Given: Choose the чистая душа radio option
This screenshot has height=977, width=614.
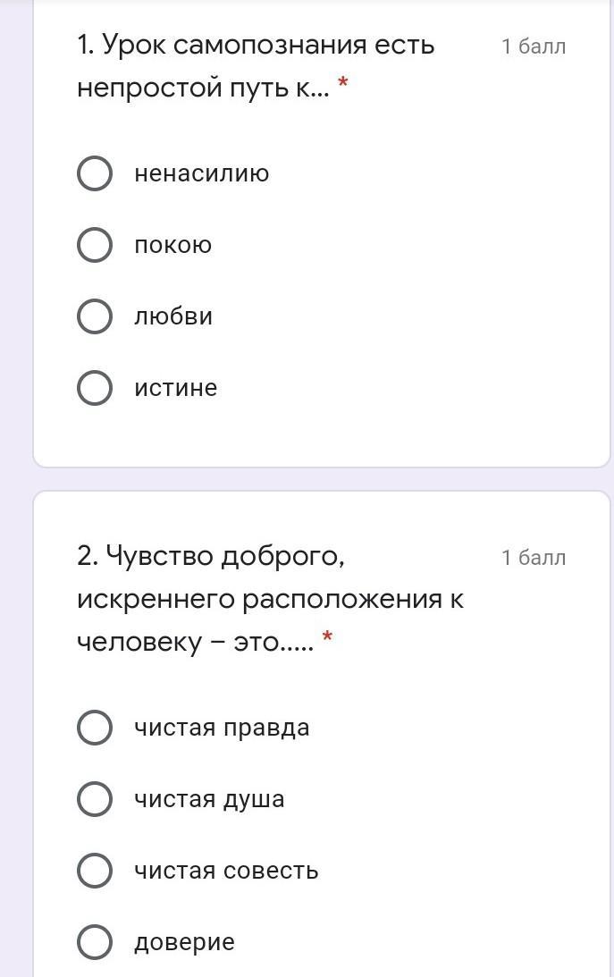Looking at the screenshot, I should [x=95, y=799].
